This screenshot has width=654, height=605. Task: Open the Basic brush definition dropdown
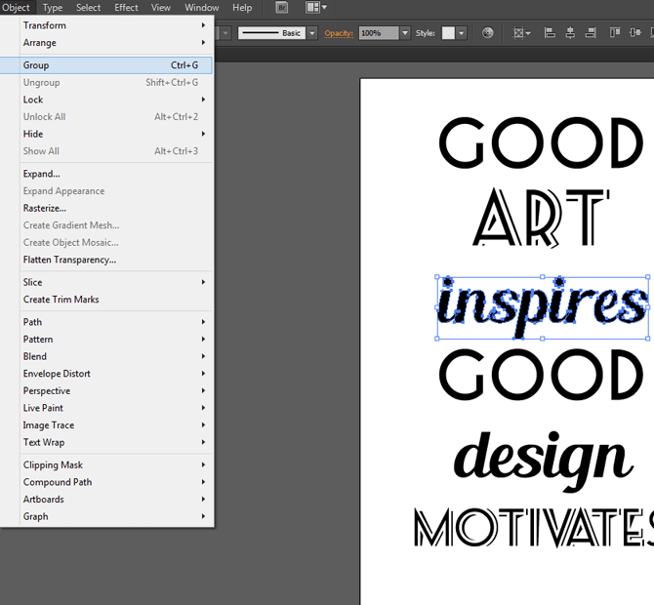312,33
